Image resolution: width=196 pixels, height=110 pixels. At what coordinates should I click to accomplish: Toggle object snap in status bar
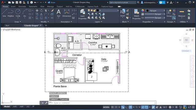[x=147, y=107]
